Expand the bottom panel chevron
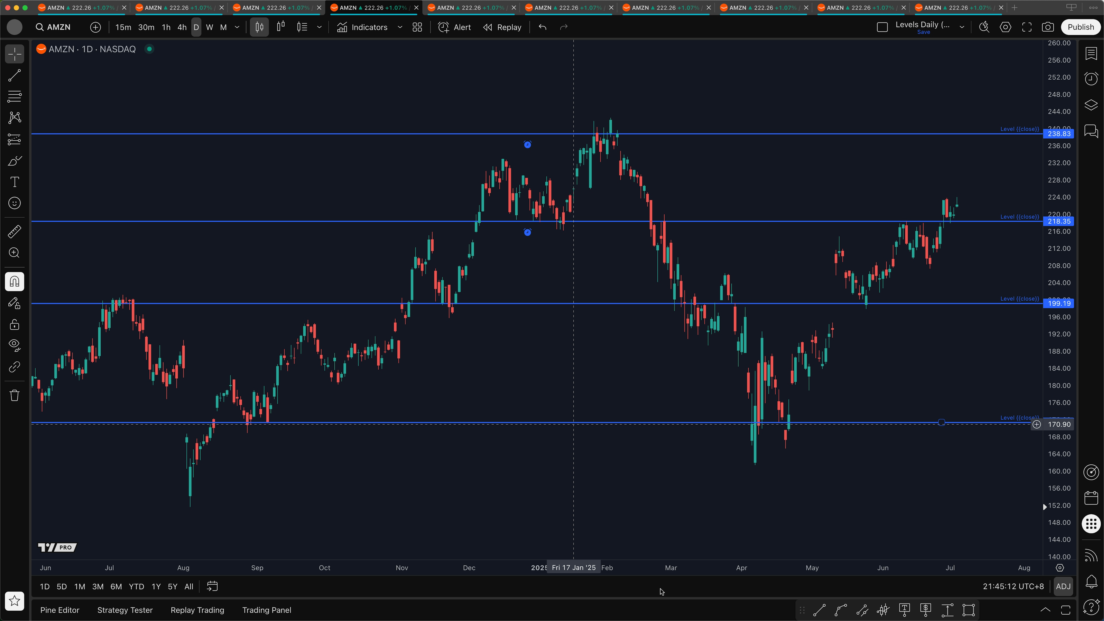This screenshot has width=1104, height=621. pyautogui.click(x=1045, y=610)
